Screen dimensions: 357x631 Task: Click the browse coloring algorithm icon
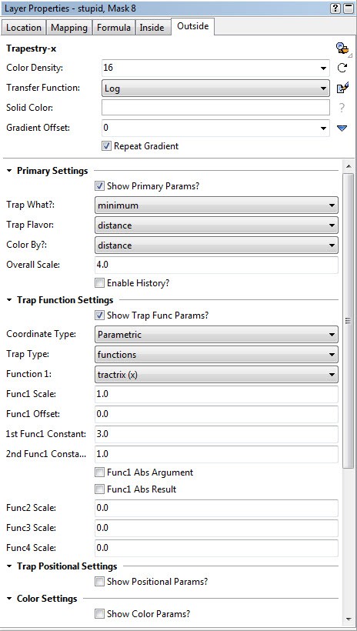click(342, 48)
